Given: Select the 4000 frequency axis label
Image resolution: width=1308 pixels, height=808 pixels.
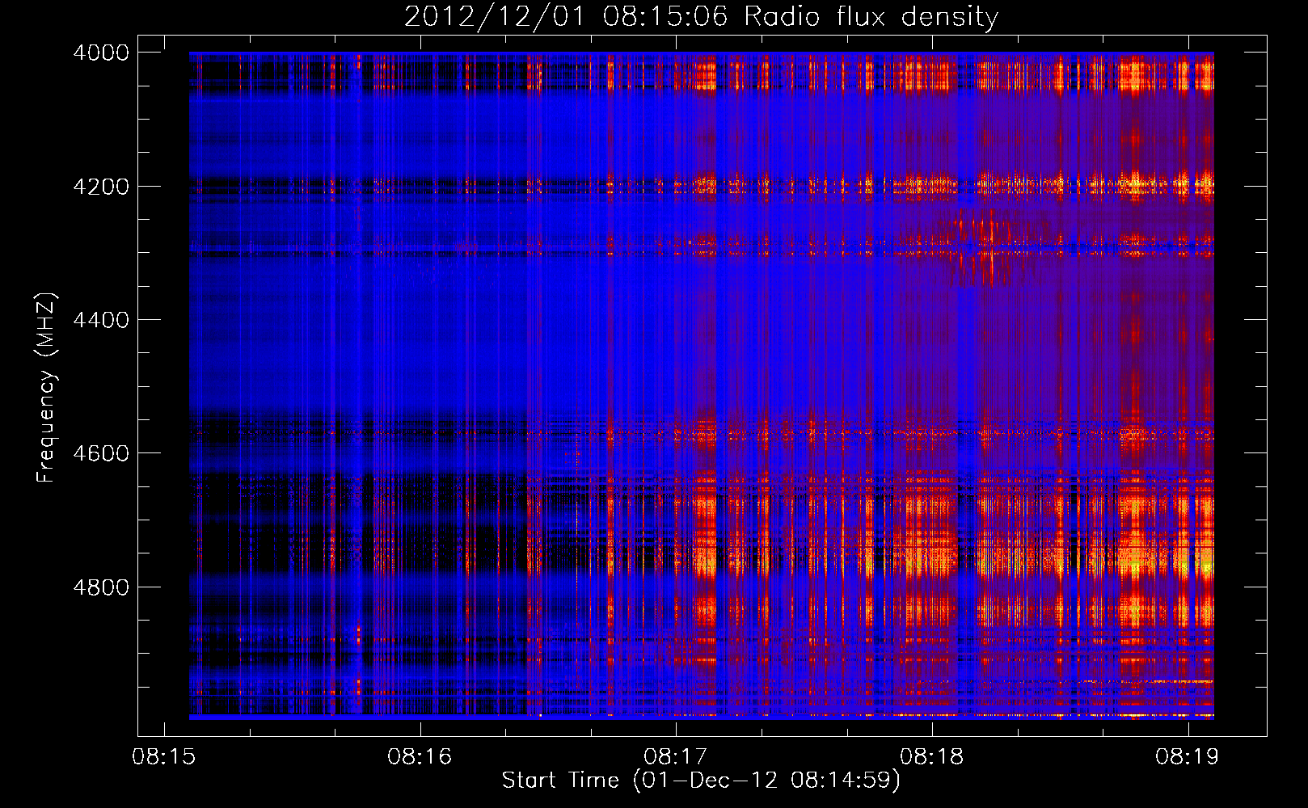Looking at the screenshot, I should [x=101, y=53].
